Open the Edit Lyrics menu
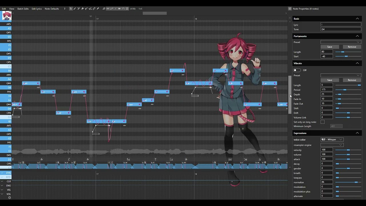The image size is (366, 206). click(37, 9)
